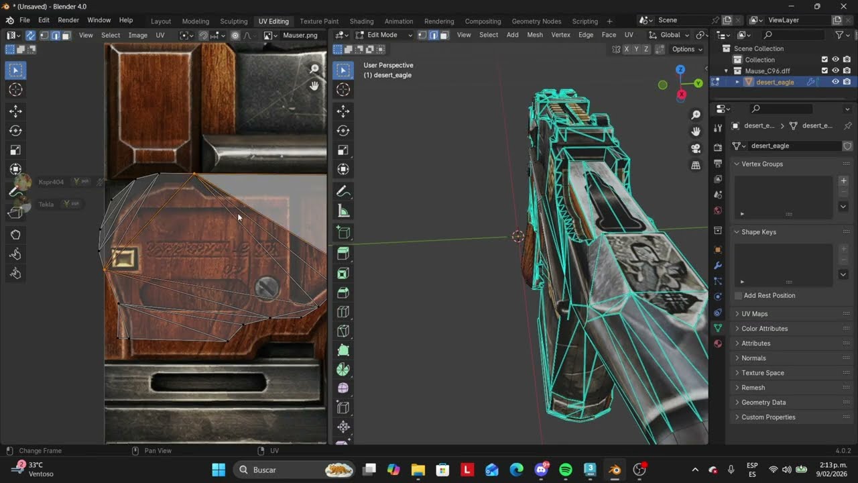Click the Windows Start button
The image size is (858, 483).
[219, 470]
